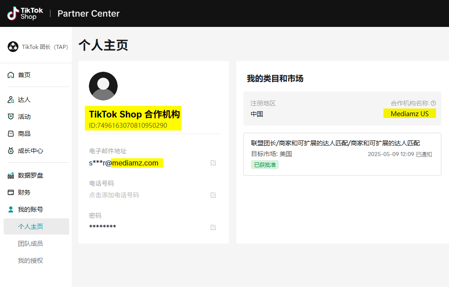Click the 注册地区 label
Image resolution: width=449 pixels, height=287 pixels.
263,103
